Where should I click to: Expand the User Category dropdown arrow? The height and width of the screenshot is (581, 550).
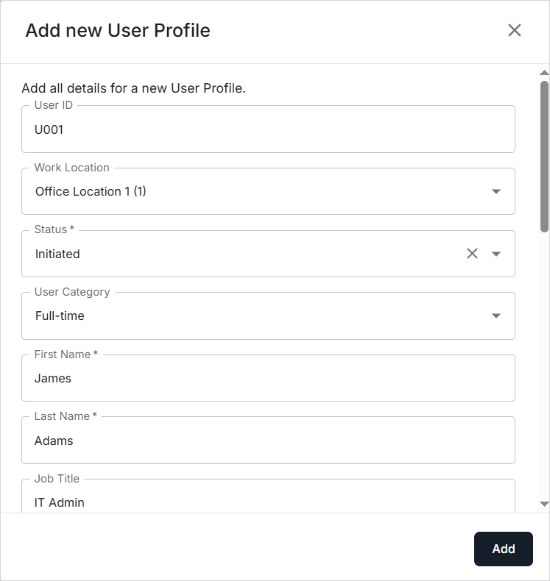tap(496, 316)
